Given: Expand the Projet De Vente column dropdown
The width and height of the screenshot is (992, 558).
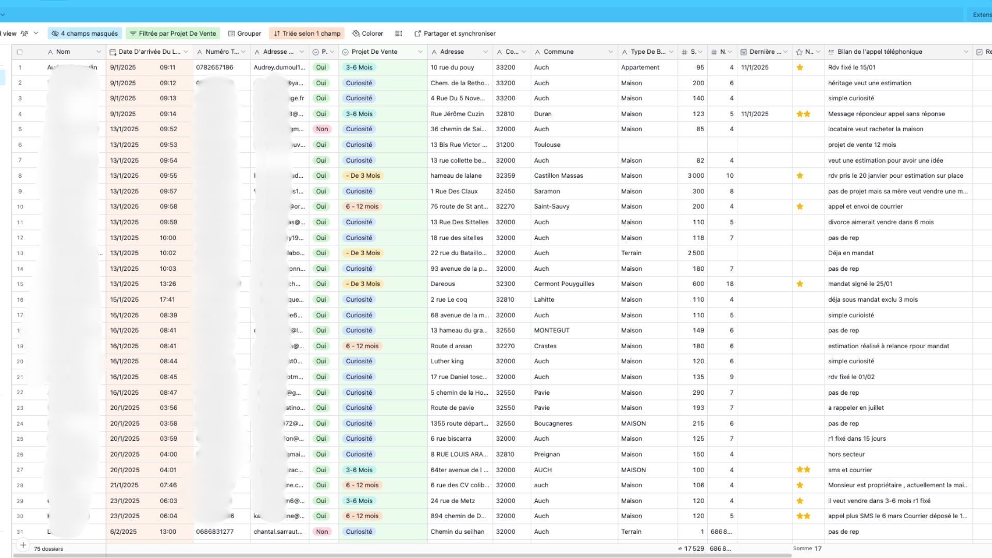Looking at the screenshot, I should [x=420, y=52].
